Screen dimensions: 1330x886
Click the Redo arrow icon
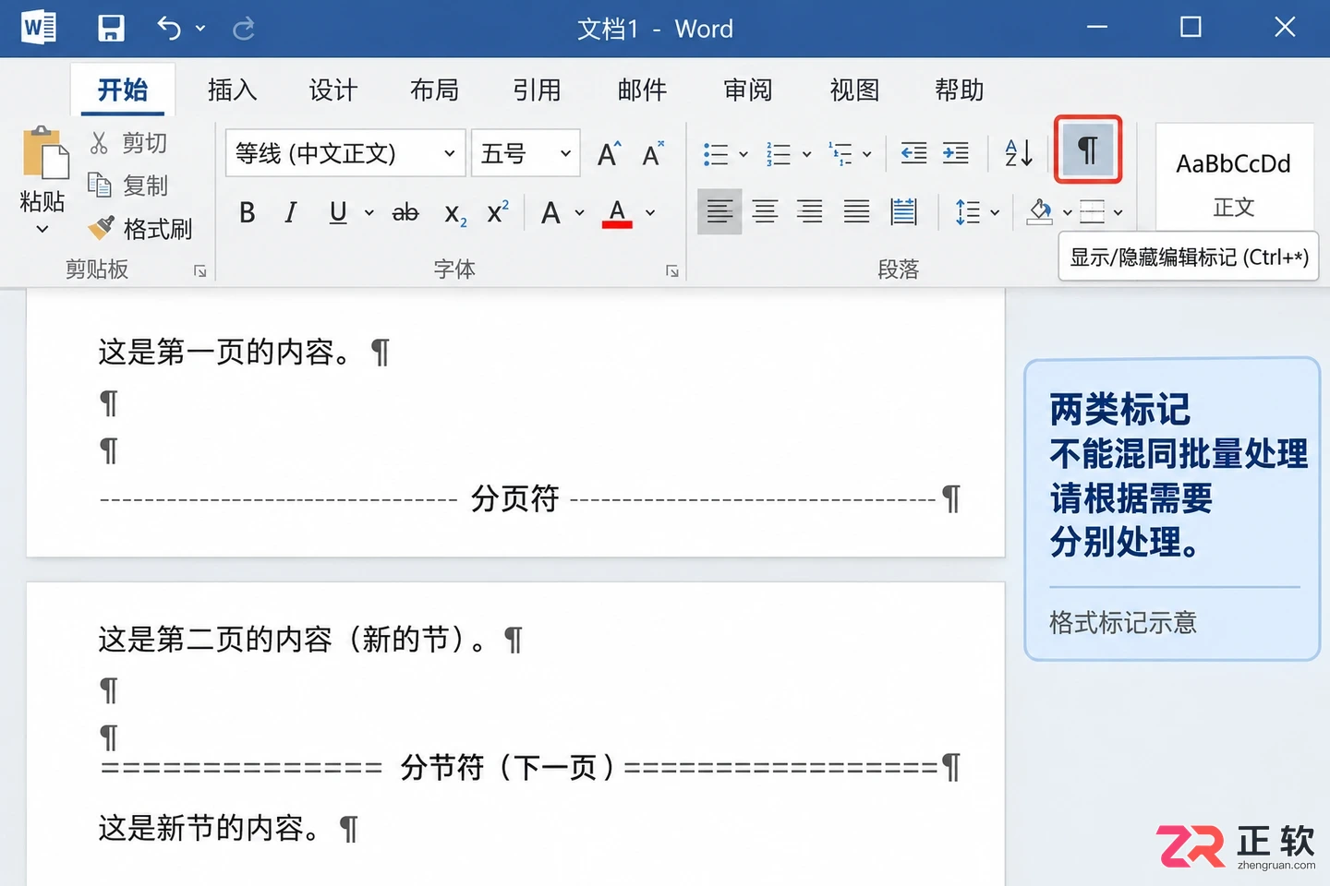click(x=243, y=29)
